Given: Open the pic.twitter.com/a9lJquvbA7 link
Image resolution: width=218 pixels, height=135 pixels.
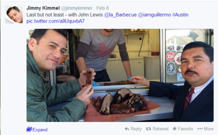Looking at the screenshot, I should coord(56,21).
